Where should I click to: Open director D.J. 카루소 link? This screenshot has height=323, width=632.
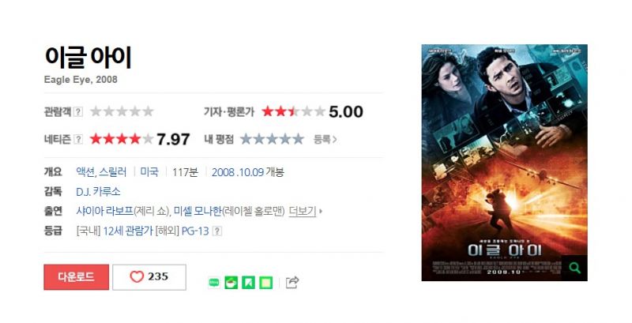(98, 192)
